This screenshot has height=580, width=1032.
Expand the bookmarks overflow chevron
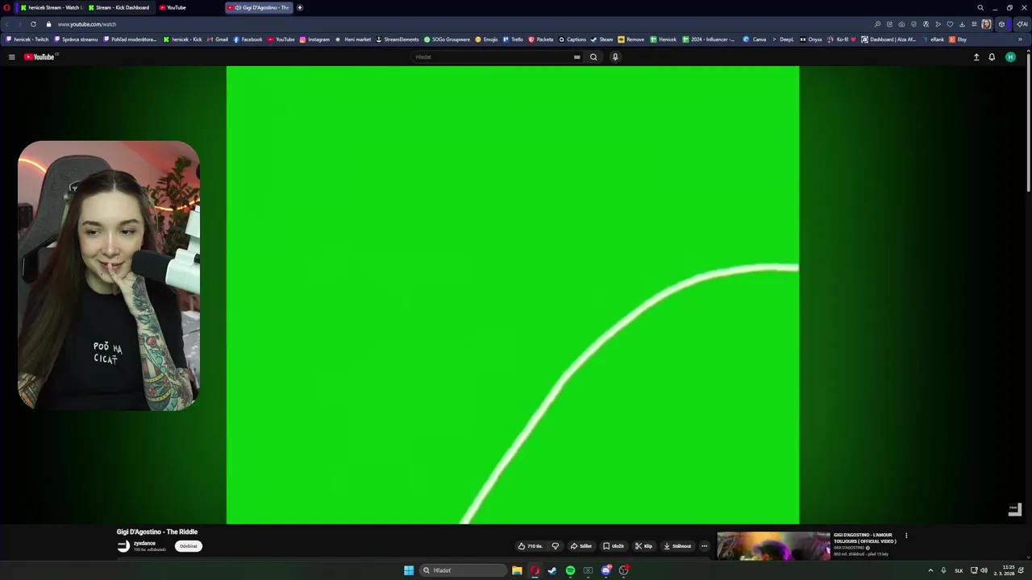tap(1020, 39)
